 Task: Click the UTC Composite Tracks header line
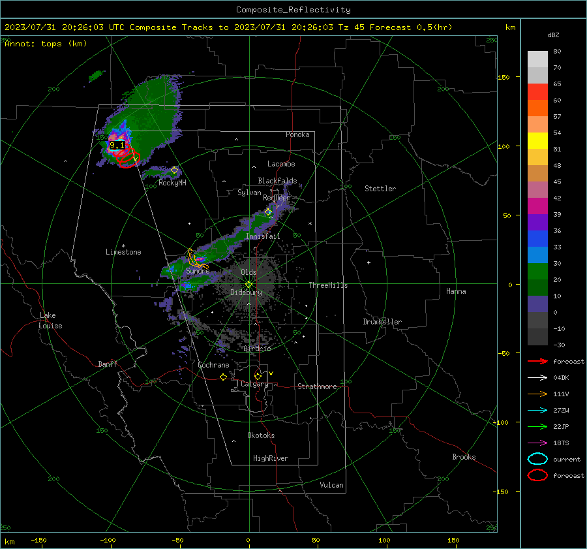[228, 27]
